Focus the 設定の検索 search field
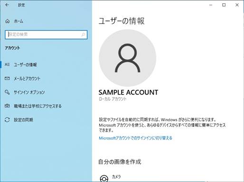Image resolution: width=244 pixels, height=182 pixels. pyautogui.click(x=46, y=35)
